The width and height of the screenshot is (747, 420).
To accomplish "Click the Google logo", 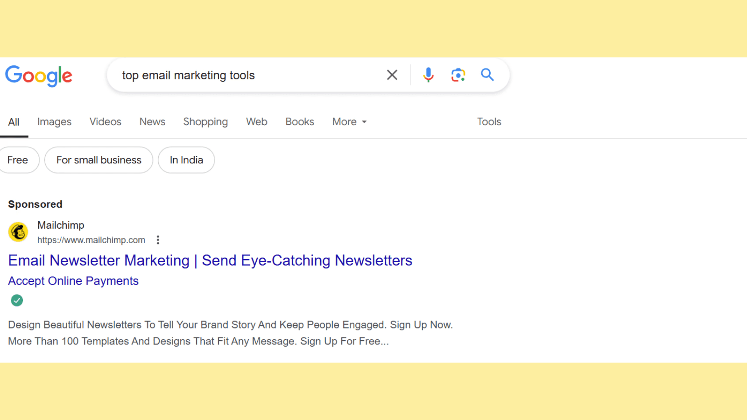I will (39, 76).
